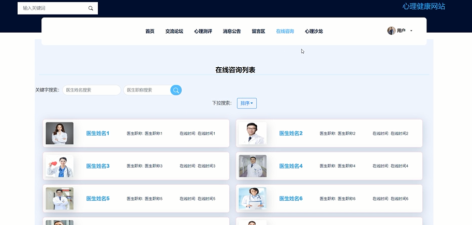
Task: Click photo of 医生姓名3
Action: (60, 166)
